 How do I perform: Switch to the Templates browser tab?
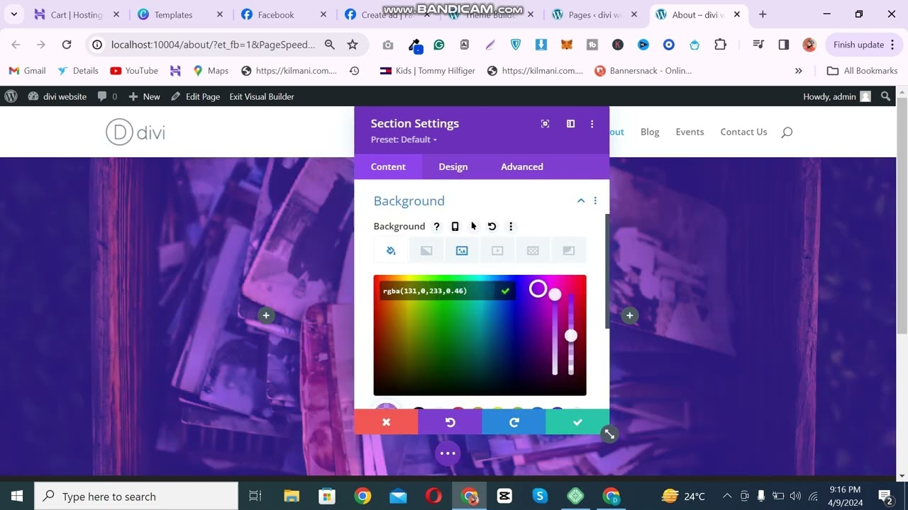(x=180, y=14)
